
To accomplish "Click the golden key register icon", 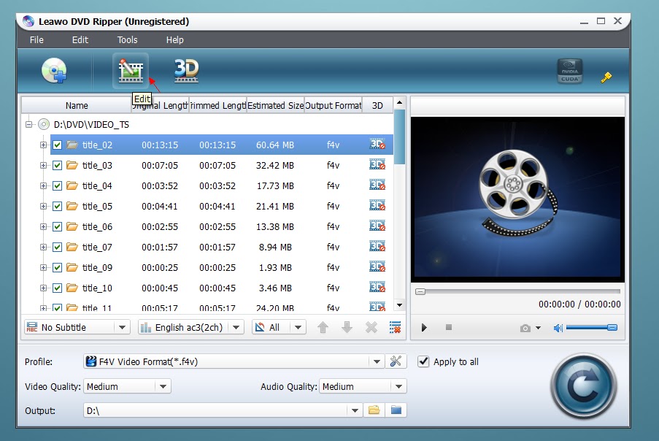I will pos(606,77).
